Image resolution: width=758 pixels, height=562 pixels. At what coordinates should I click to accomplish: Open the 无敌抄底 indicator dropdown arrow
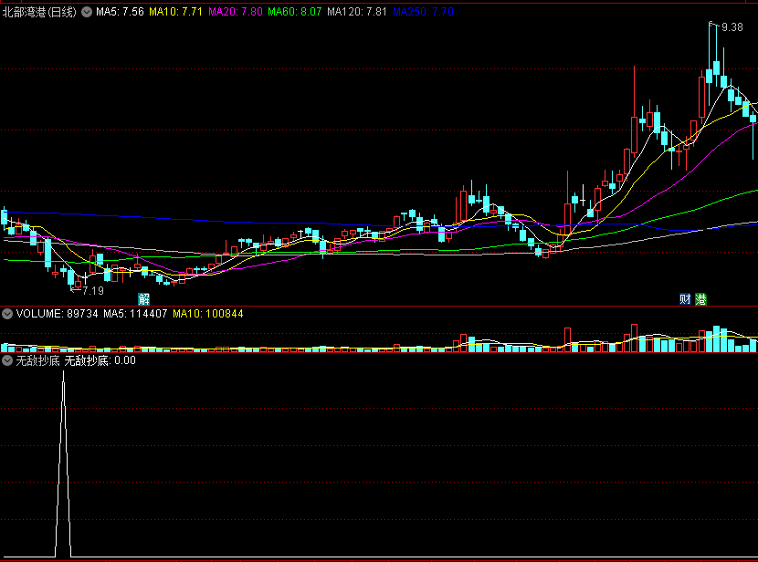point(7,360)
